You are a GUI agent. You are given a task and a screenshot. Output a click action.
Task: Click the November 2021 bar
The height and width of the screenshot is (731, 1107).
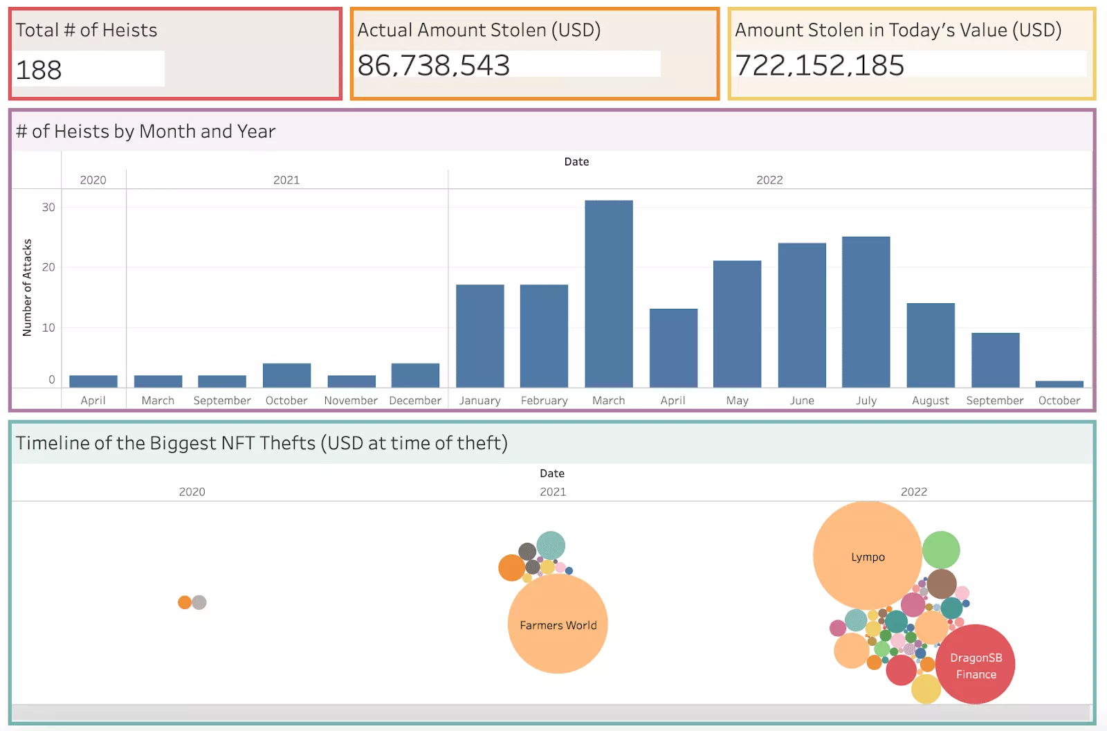click(x=351, y=381)
